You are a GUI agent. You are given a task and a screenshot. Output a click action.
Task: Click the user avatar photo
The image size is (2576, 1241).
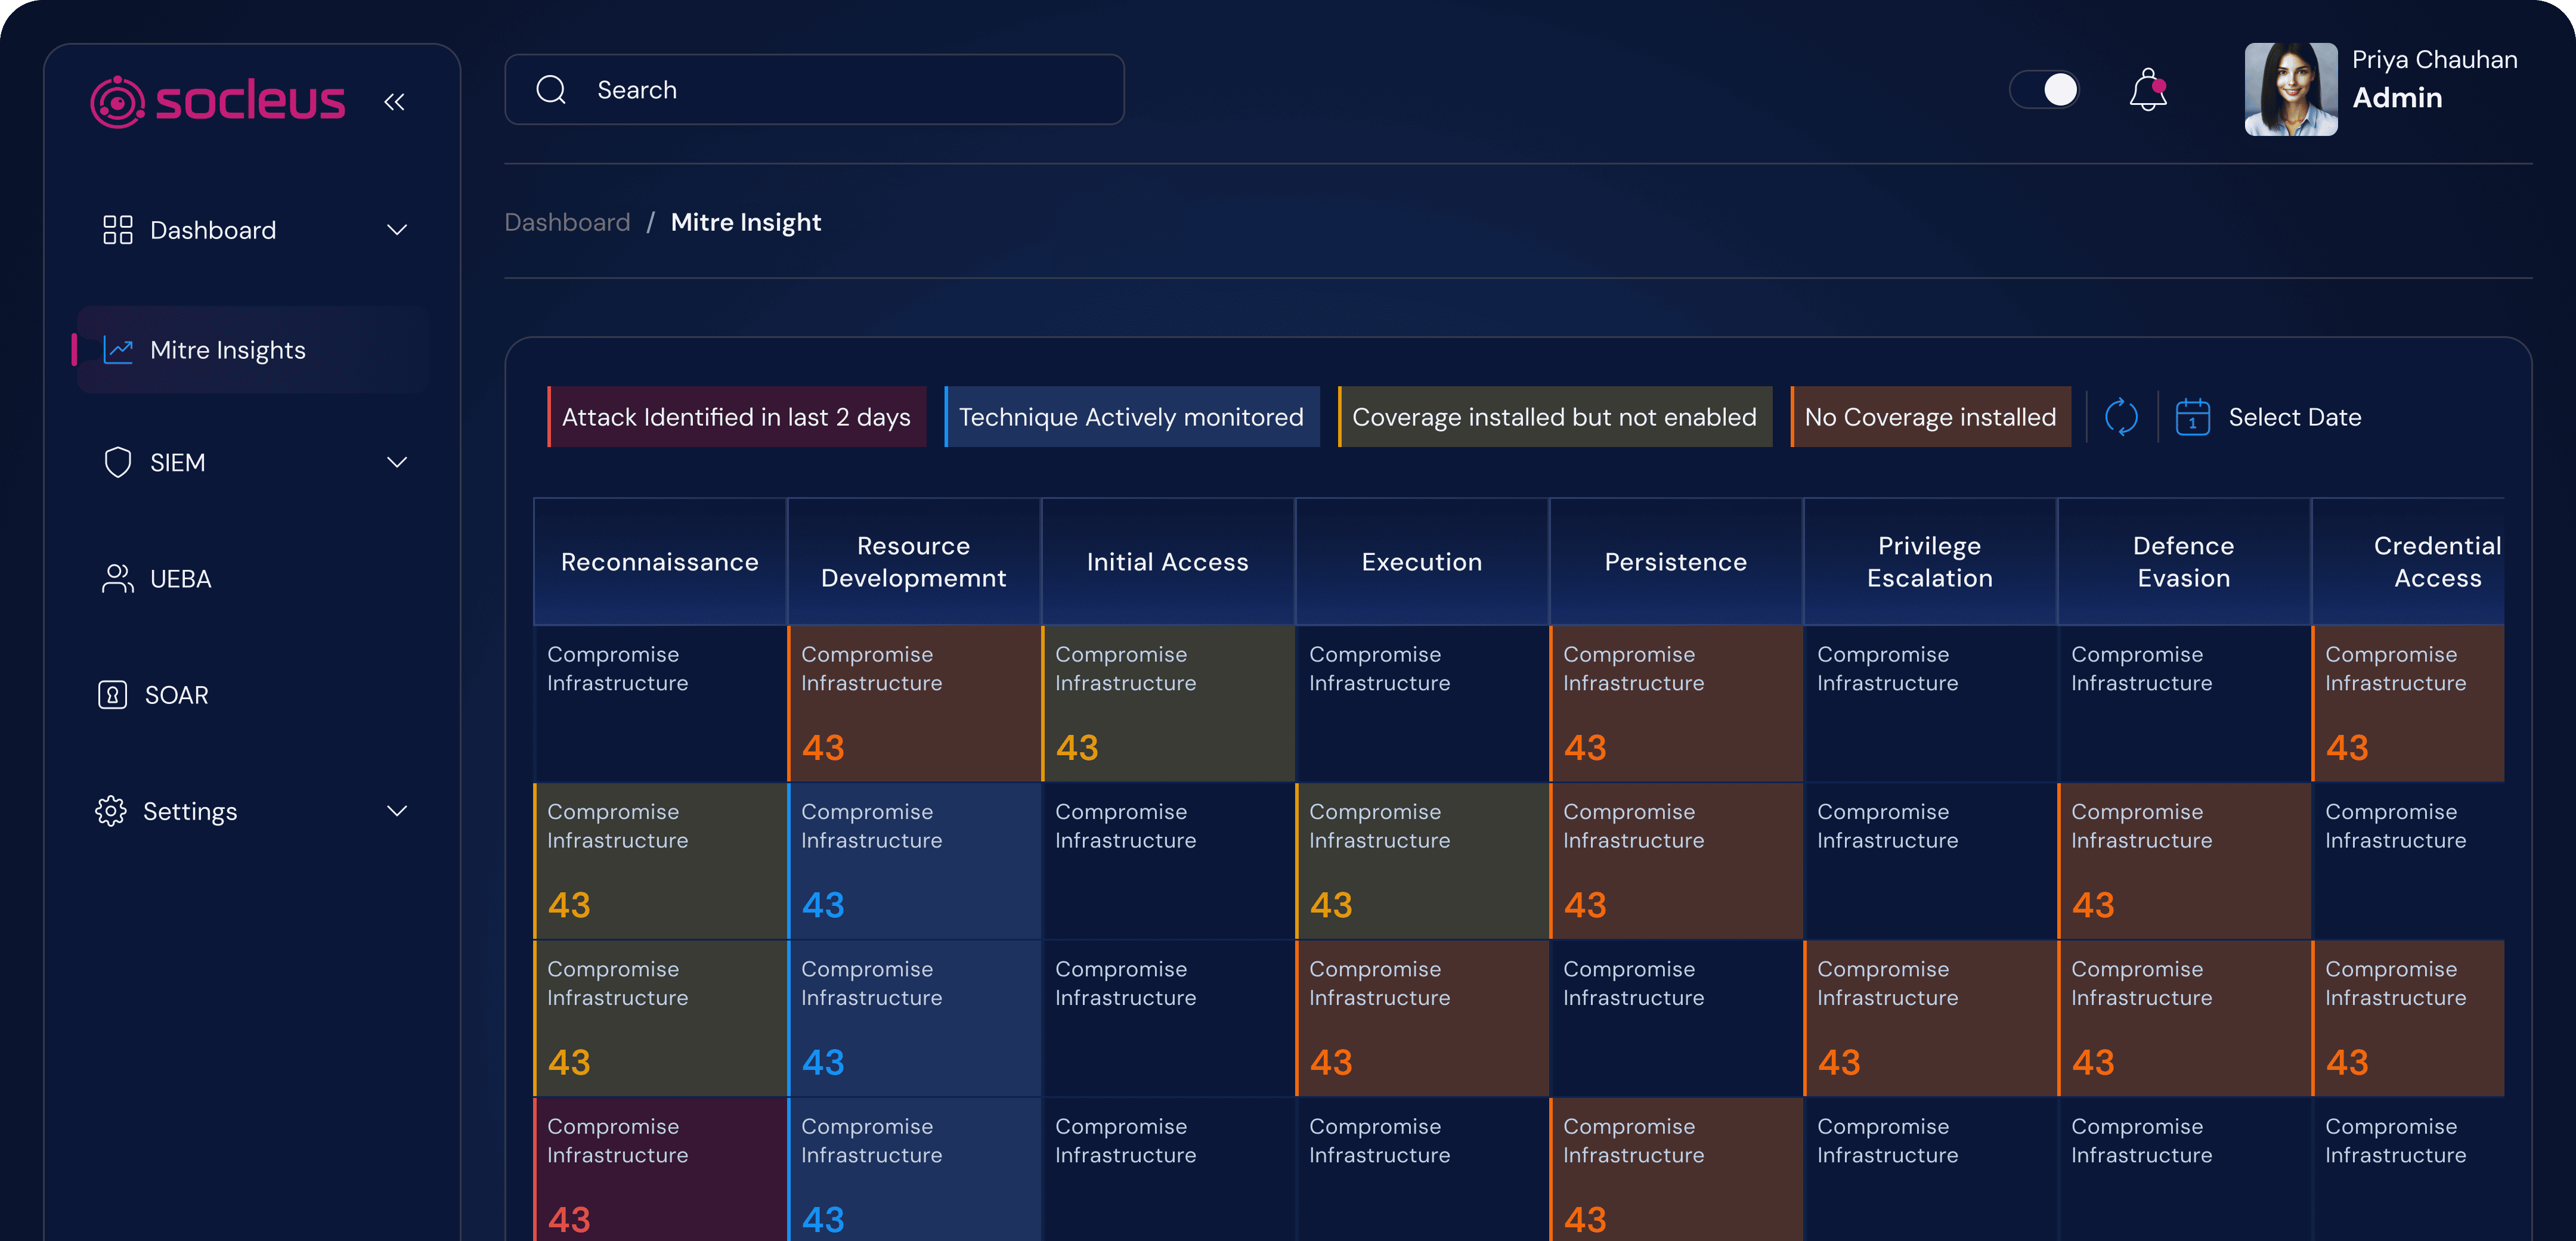coord(2291,89)
